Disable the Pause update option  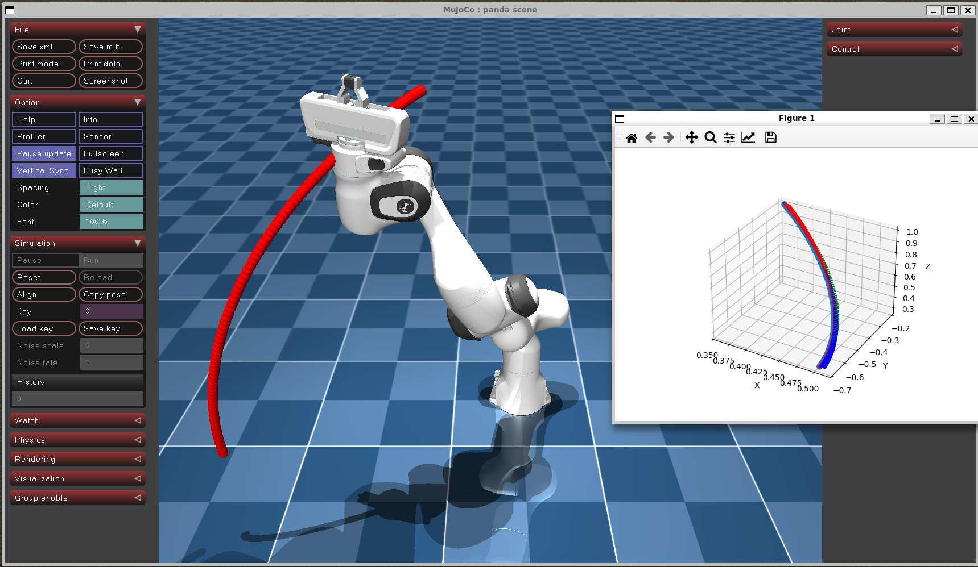coord(44,153)
